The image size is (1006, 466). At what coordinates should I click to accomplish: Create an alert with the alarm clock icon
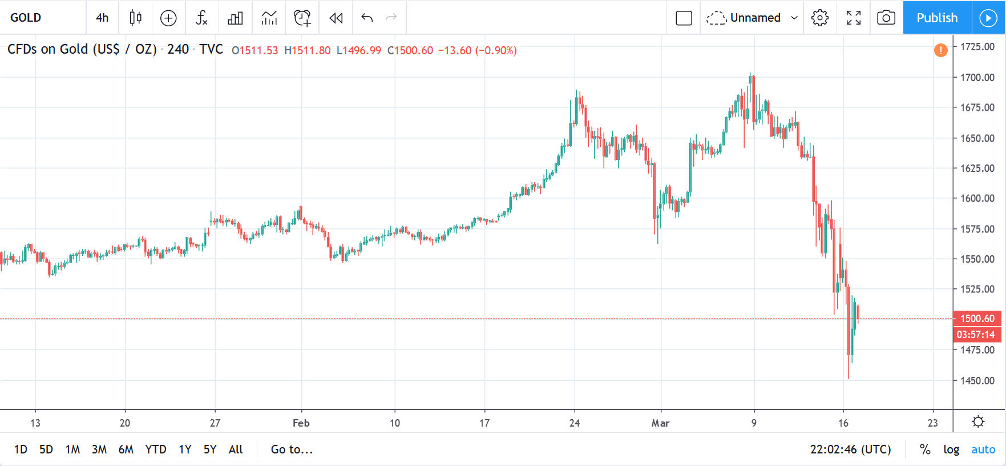coord(302,18)
